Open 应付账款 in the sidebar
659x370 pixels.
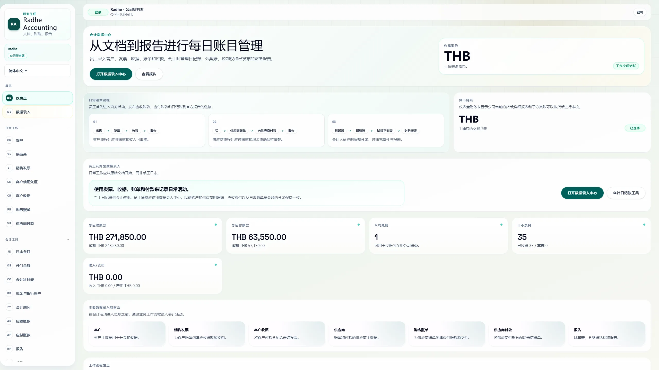(38, 335)
